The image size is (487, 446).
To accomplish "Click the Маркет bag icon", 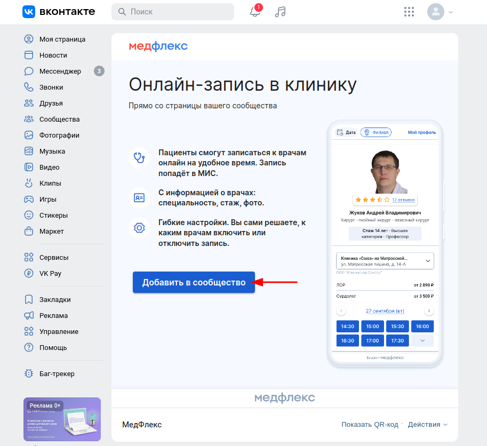I will [x=29, y=231].
